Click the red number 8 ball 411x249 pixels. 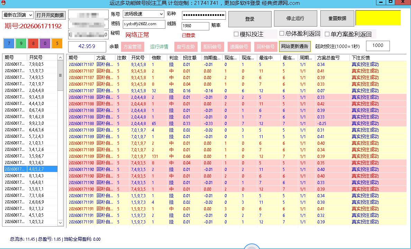[33, 44]
